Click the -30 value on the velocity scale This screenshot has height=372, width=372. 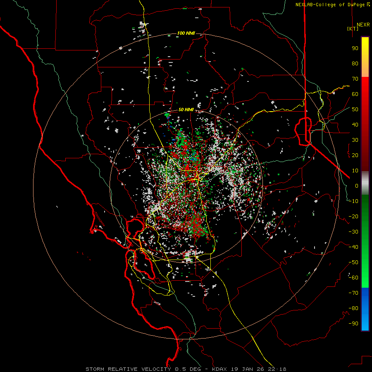click(x=353, y=232)
